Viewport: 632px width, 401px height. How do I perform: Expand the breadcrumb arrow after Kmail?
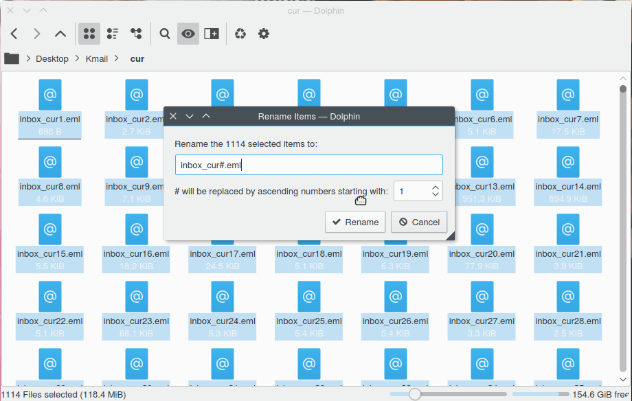pyautogui.click(x=117, y=58)
